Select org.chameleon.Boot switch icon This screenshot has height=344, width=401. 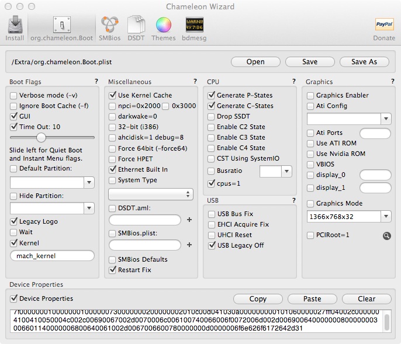[61, 25]
